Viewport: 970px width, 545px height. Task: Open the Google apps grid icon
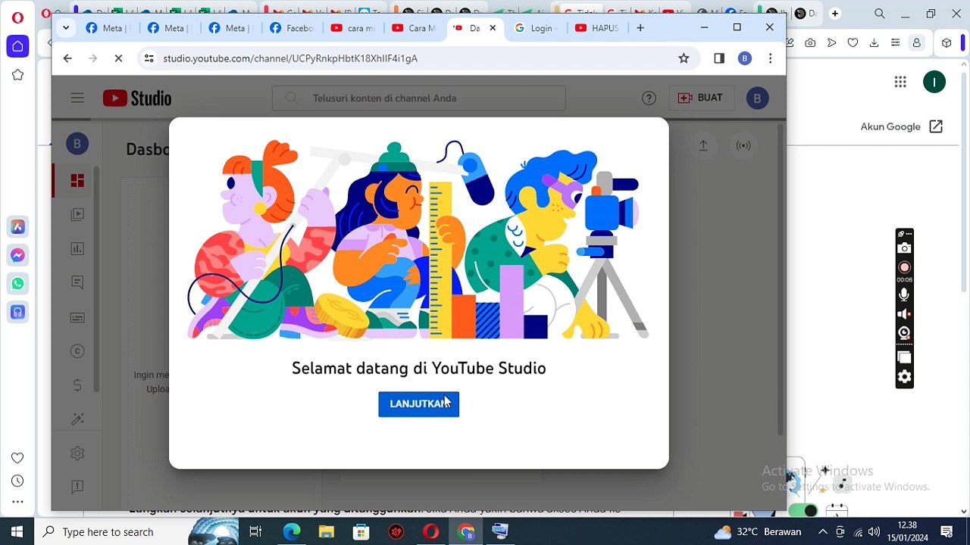click(x=900, y=82)
